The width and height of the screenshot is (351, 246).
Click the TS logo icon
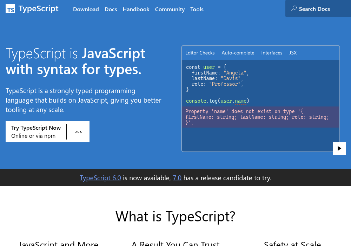click(10, 8)
